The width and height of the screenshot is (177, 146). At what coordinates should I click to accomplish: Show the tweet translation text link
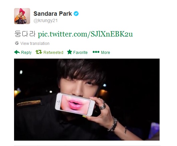pyautogui.click(x=35, y=44)
